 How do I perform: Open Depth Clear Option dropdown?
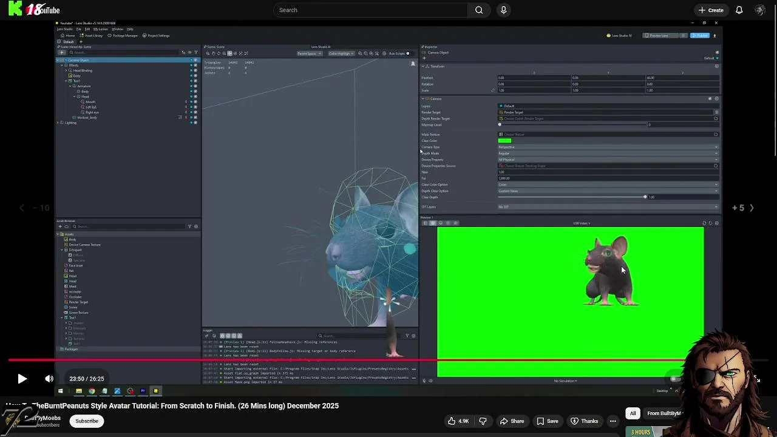click(608, 191)
